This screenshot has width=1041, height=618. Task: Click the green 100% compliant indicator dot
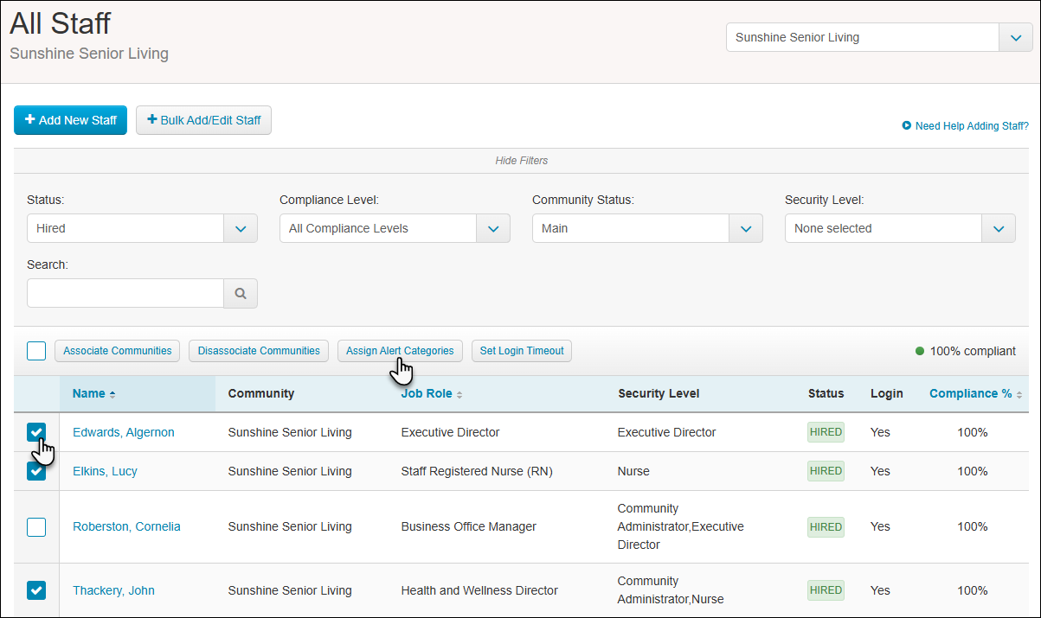point(920,351)
